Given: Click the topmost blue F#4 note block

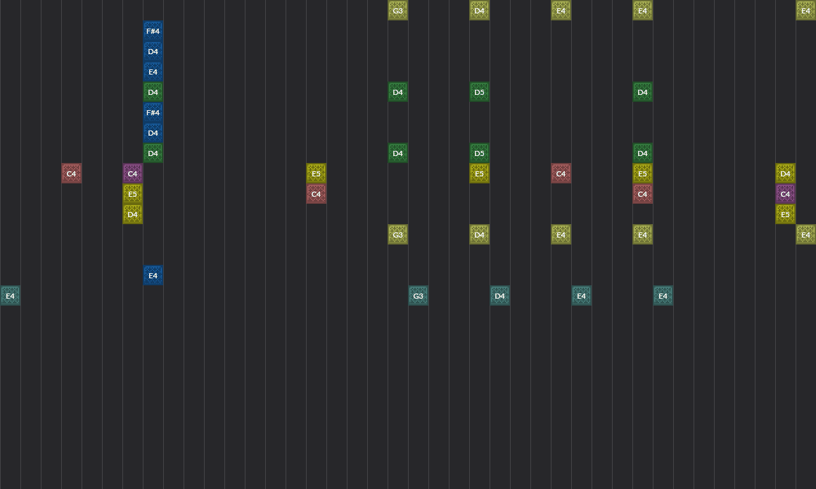Looking at the screenshot, I should (153, 31).
